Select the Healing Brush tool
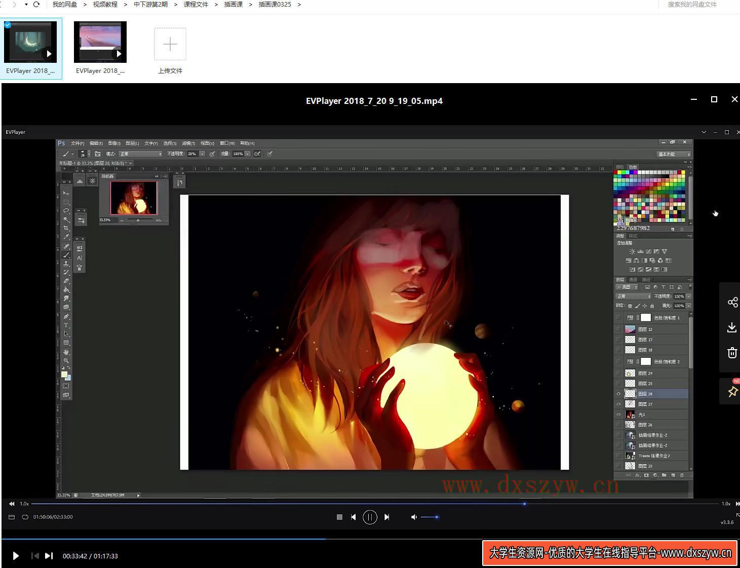740x568 pixels. click(x=66, y=246)
